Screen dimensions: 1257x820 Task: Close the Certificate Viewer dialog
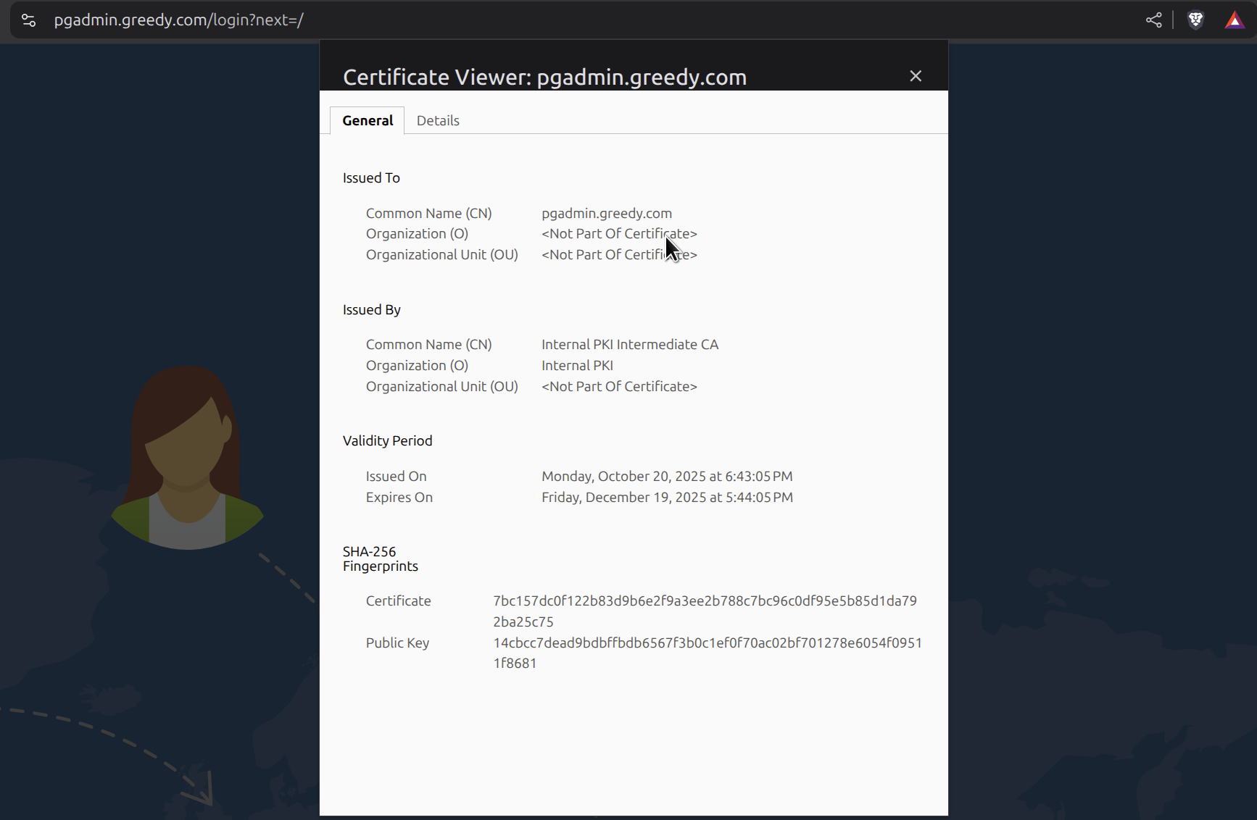click(915, 76)
